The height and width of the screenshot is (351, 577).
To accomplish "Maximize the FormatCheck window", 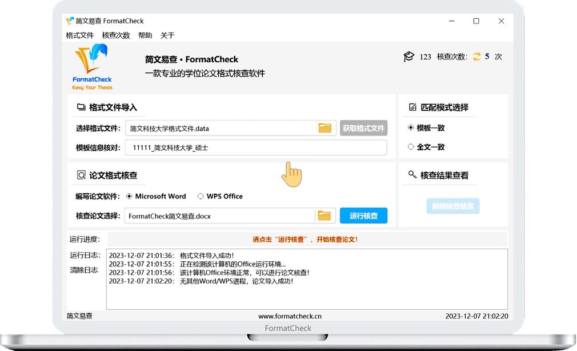I will [476, 21].
